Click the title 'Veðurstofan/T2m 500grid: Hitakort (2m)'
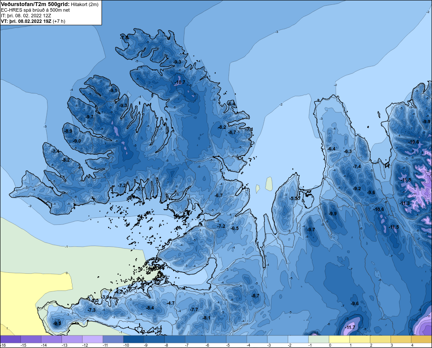Screen dimensions: 432x348 (50, 4)
